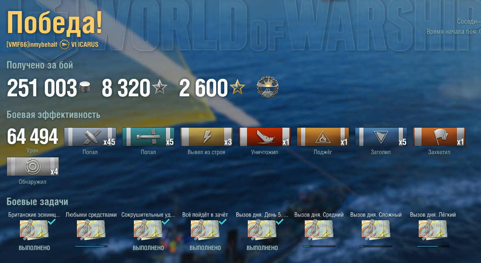Select the 'Обнаружил' spotted ribbon x4
Viewport: 481px width, 263px height.
(x=33, y=166)
